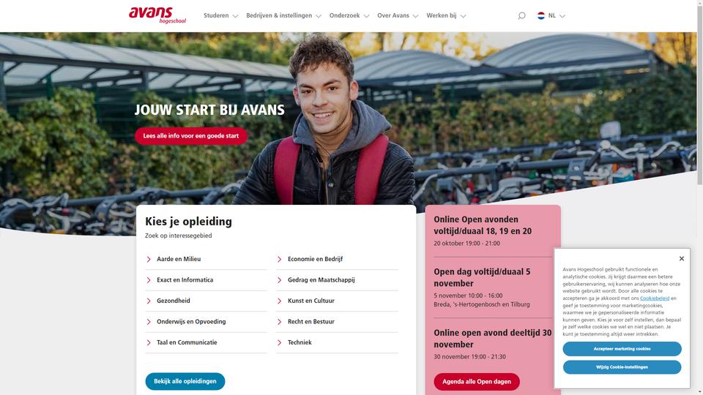Open the Werken bij menu

click(446, 15)
